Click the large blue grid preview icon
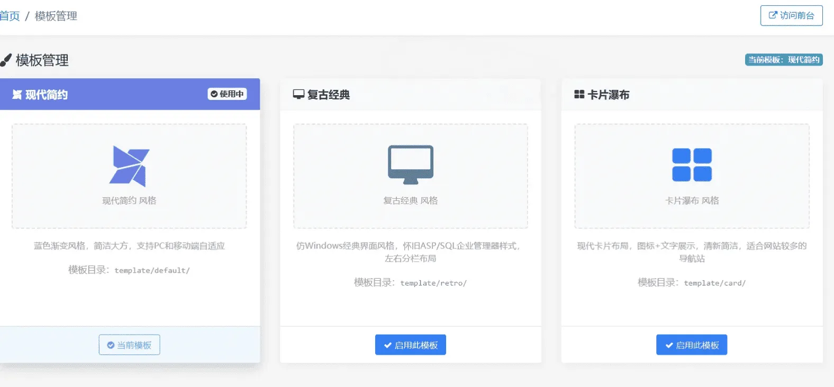The image size is (834, 387). pyautogui.click(x=692, y=164)
